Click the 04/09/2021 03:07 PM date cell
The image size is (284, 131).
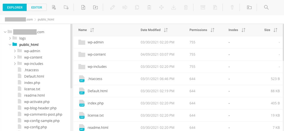point(157,54)
